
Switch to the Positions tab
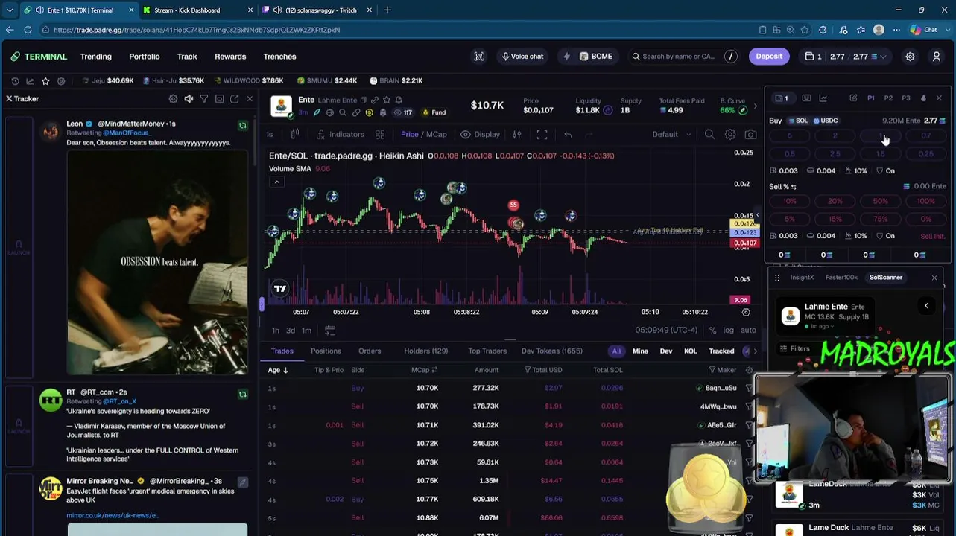[x=326, y=351]
